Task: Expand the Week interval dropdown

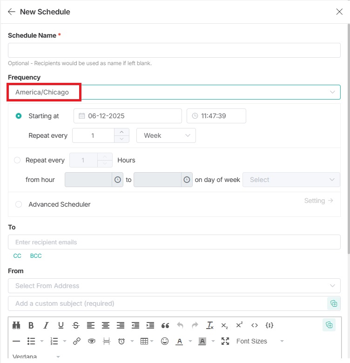Action: click(166, 135)
